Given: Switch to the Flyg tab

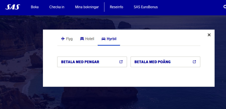Looking at the screenshot, I should click(69, 39).
